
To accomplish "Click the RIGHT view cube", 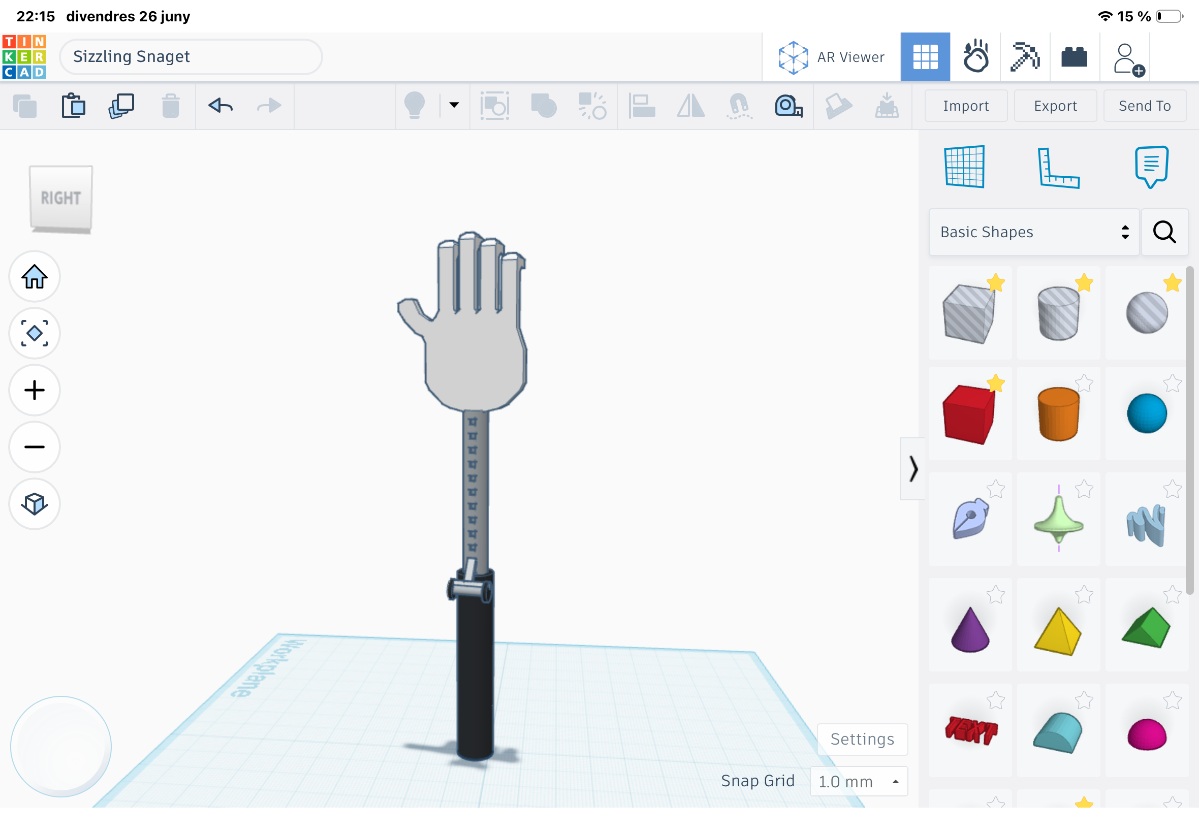I will (60, 199).
